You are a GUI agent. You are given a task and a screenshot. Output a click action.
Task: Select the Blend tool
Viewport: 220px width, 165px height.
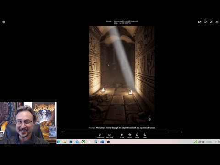click(x=137, y=136)
